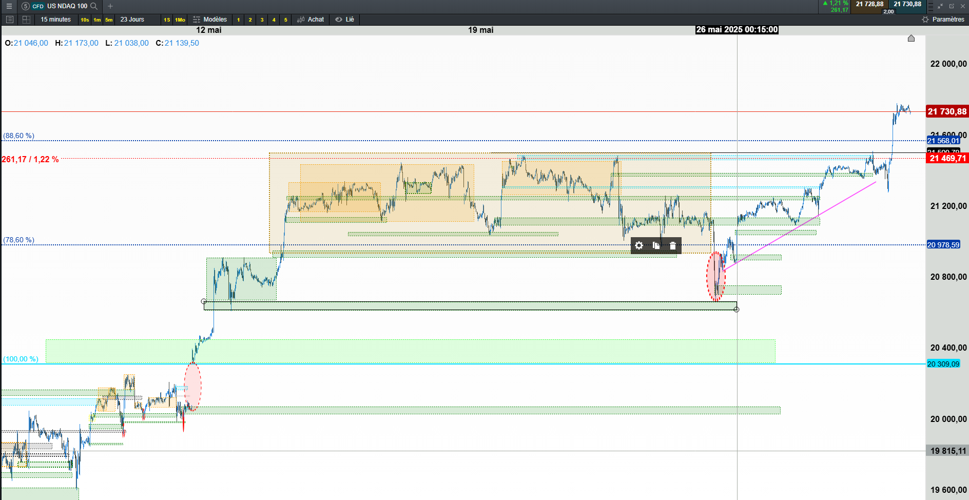Detach the chart into a new window
Screen dimensions: 969x500
tap(952, 6)
